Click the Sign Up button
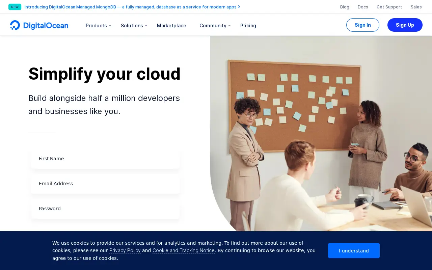This screenshot has height=270, width=432. tap(405, 25)
